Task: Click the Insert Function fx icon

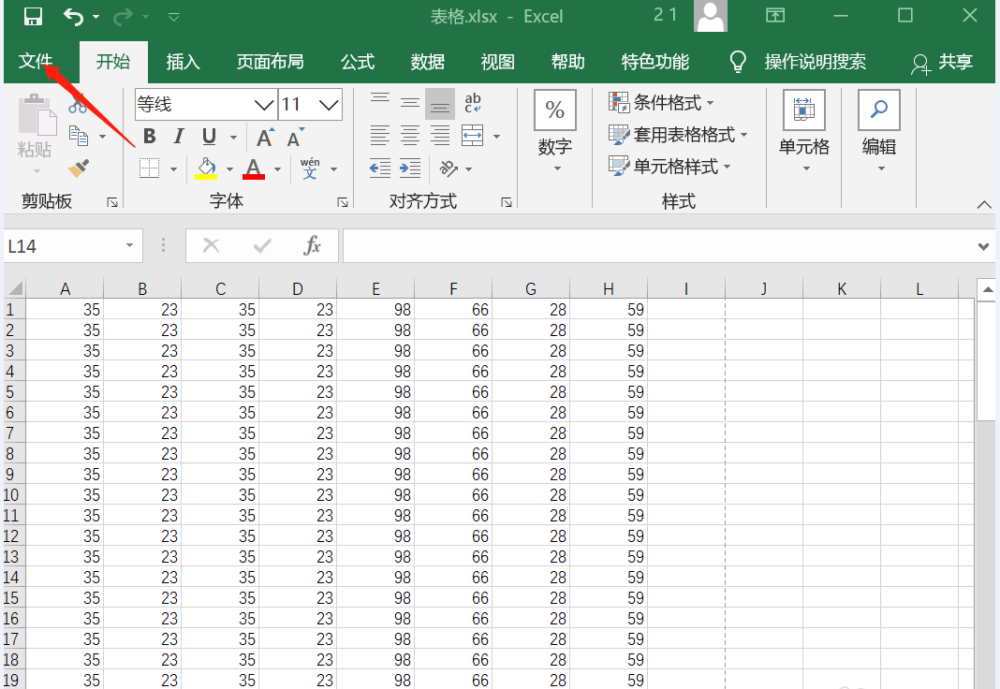Action: (313, 245)
